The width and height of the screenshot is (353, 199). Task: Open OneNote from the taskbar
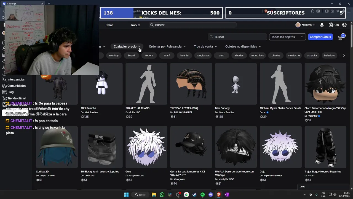click(x=227, y=195)
